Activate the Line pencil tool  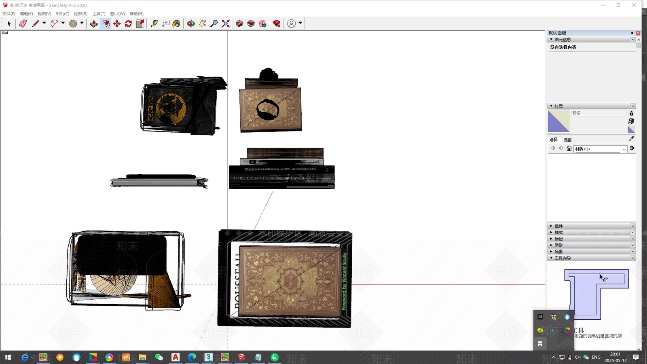pyautogui.click(x=36, y=24)
